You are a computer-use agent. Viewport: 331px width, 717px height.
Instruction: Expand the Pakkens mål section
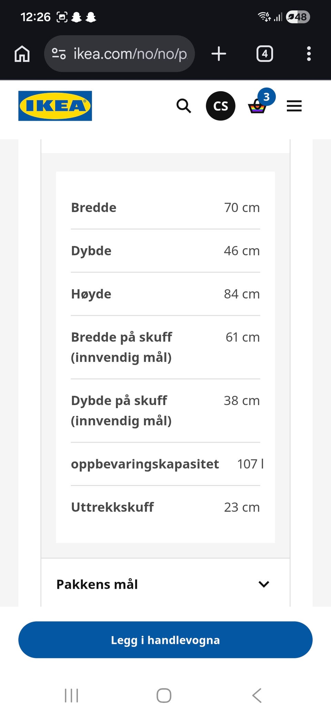(165, 584)
